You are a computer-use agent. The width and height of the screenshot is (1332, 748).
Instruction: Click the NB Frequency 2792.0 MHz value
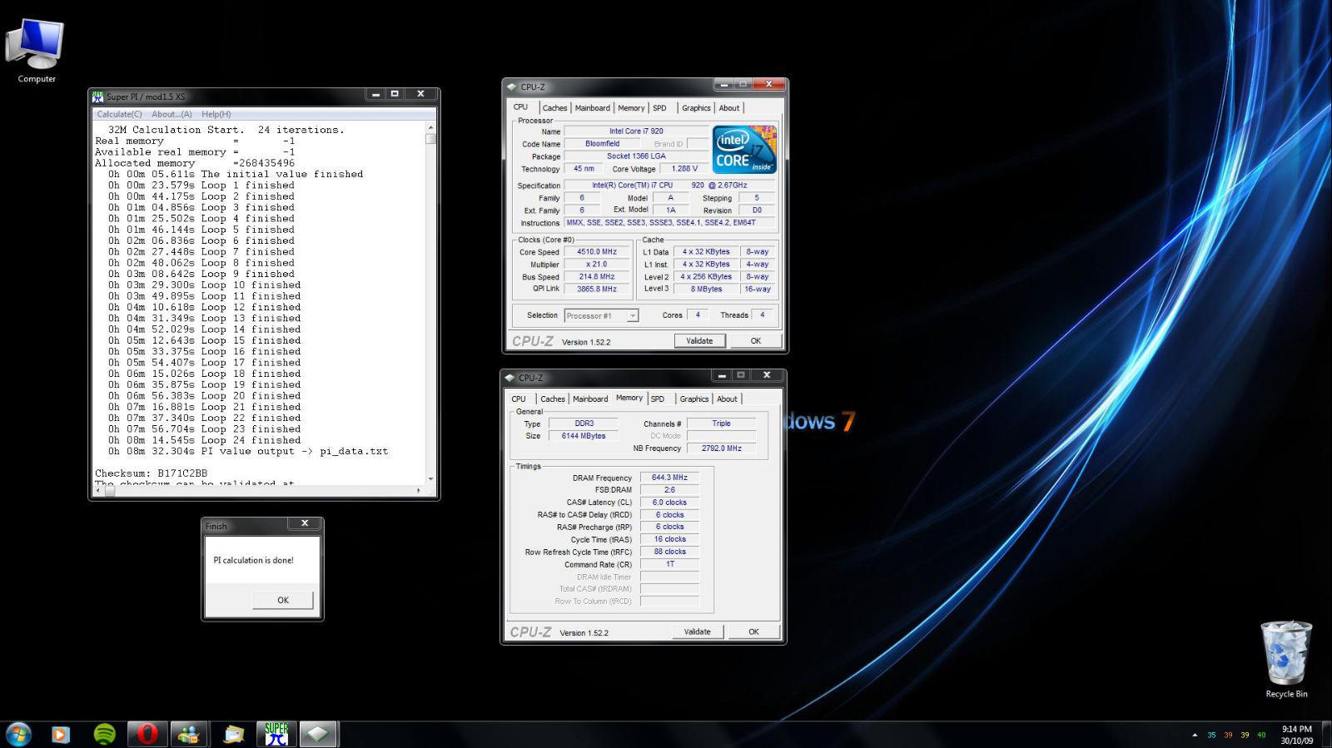pyautogui.click(x=721, y=448)
